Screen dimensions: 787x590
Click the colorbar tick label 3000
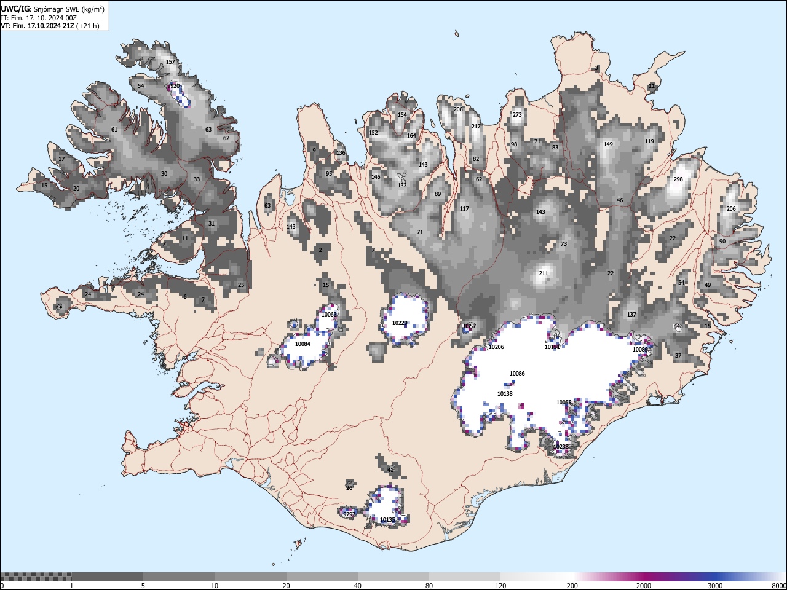point(715,586)
